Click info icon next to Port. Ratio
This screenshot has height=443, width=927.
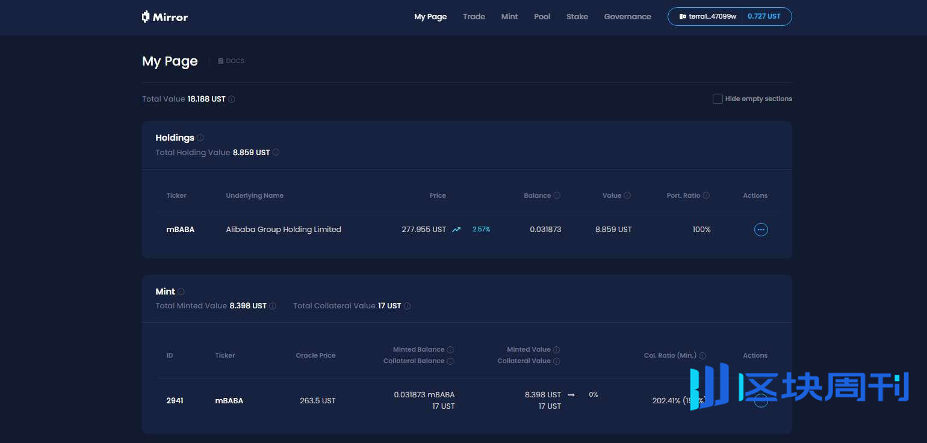pos(706,195)
